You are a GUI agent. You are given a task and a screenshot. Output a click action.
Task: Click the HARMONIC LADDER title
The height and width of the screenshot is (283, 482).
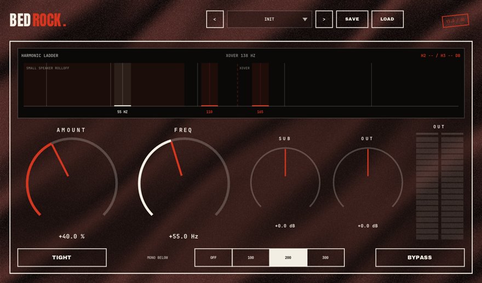[39, 56]
